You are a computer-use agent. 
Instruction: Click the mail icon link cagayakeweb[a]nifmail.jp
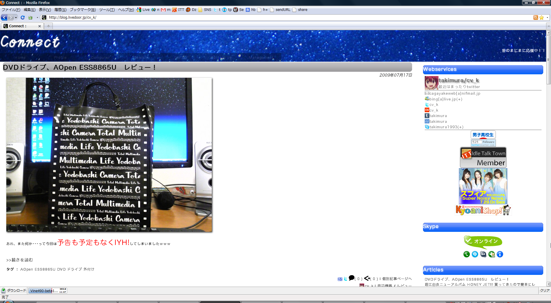453,93
